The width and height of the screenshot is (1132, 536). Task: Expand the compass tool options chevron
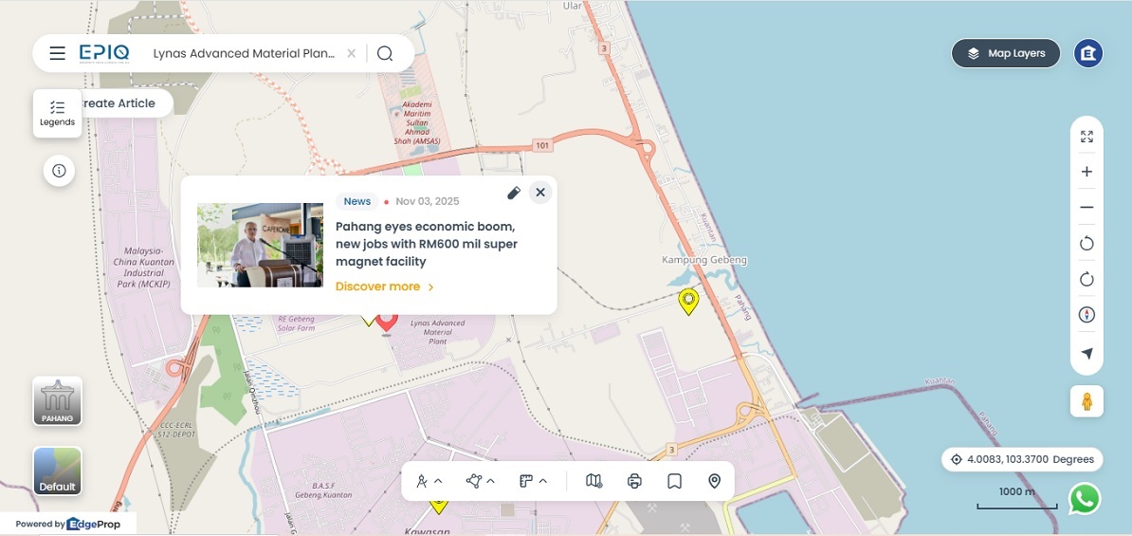pos(438,481)
